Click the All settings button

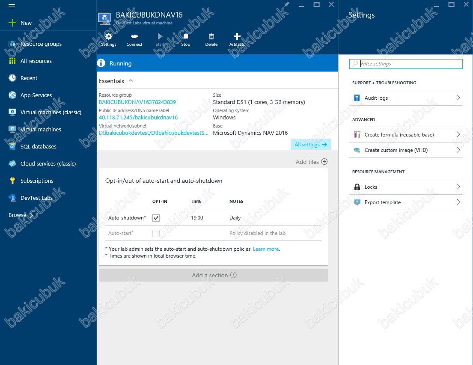pos(310,145)
